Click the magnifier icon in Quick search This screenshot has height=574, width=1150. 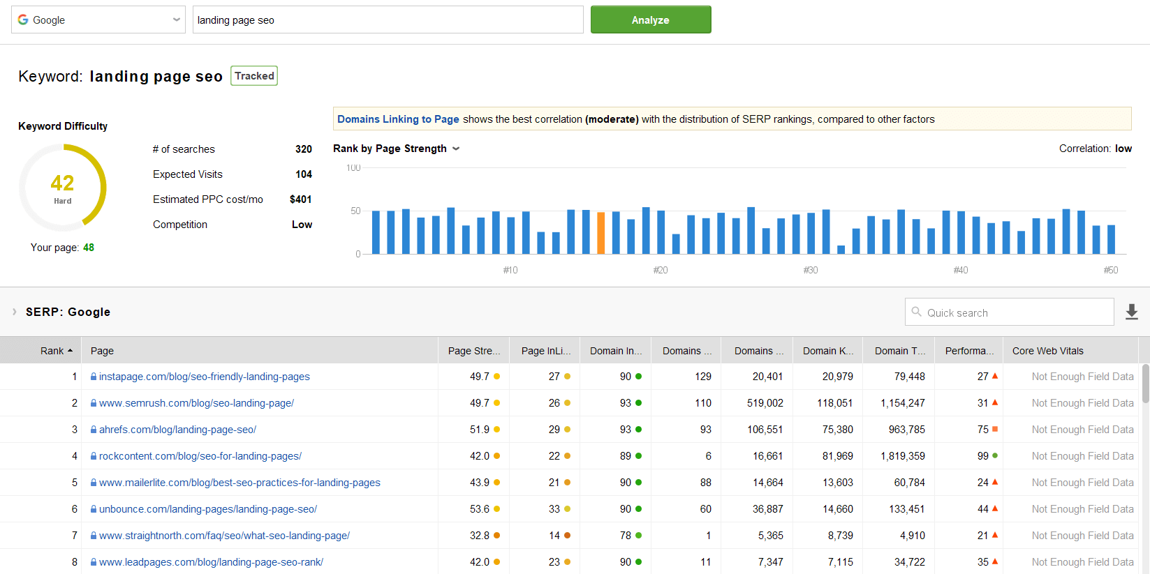coord(916,312)
